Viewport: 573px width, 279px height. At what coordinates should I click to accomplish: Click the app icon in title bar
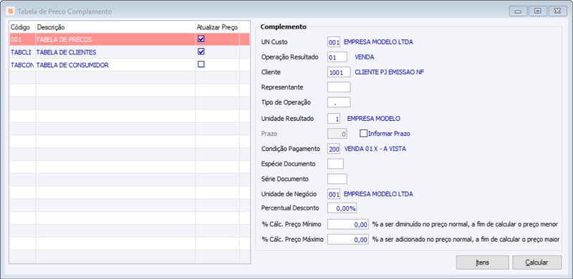coord(10,11)
